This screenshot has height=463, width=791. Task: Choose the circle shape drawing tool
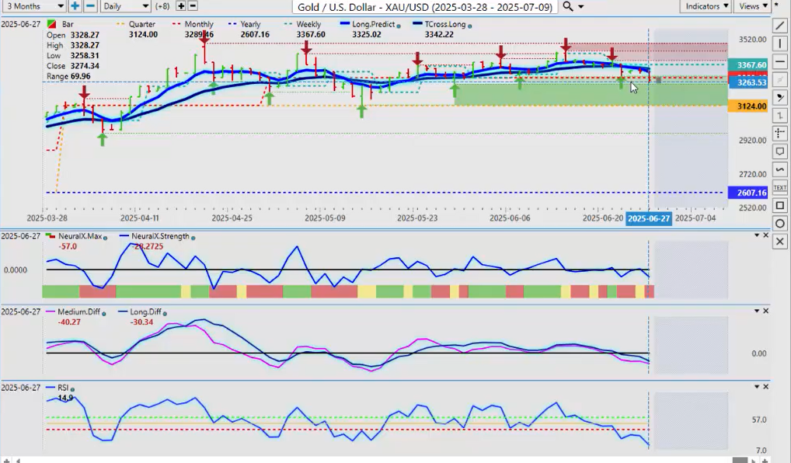780,224
